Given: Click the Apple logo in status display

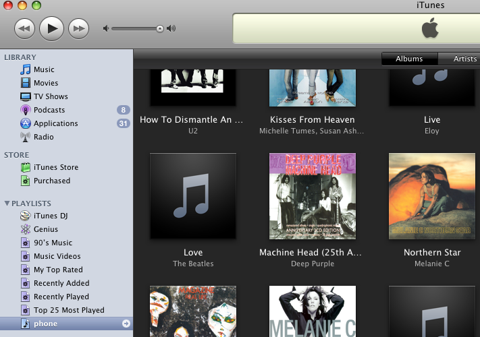Looking at the screenshot, I should tap(430, 28).
